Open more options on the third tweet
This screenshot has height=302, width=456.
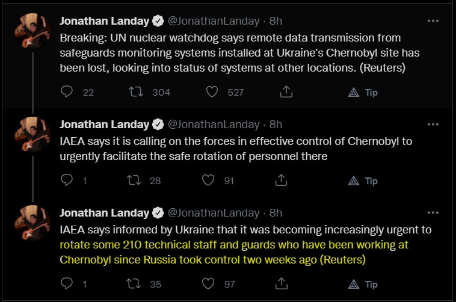click(433, 213)
